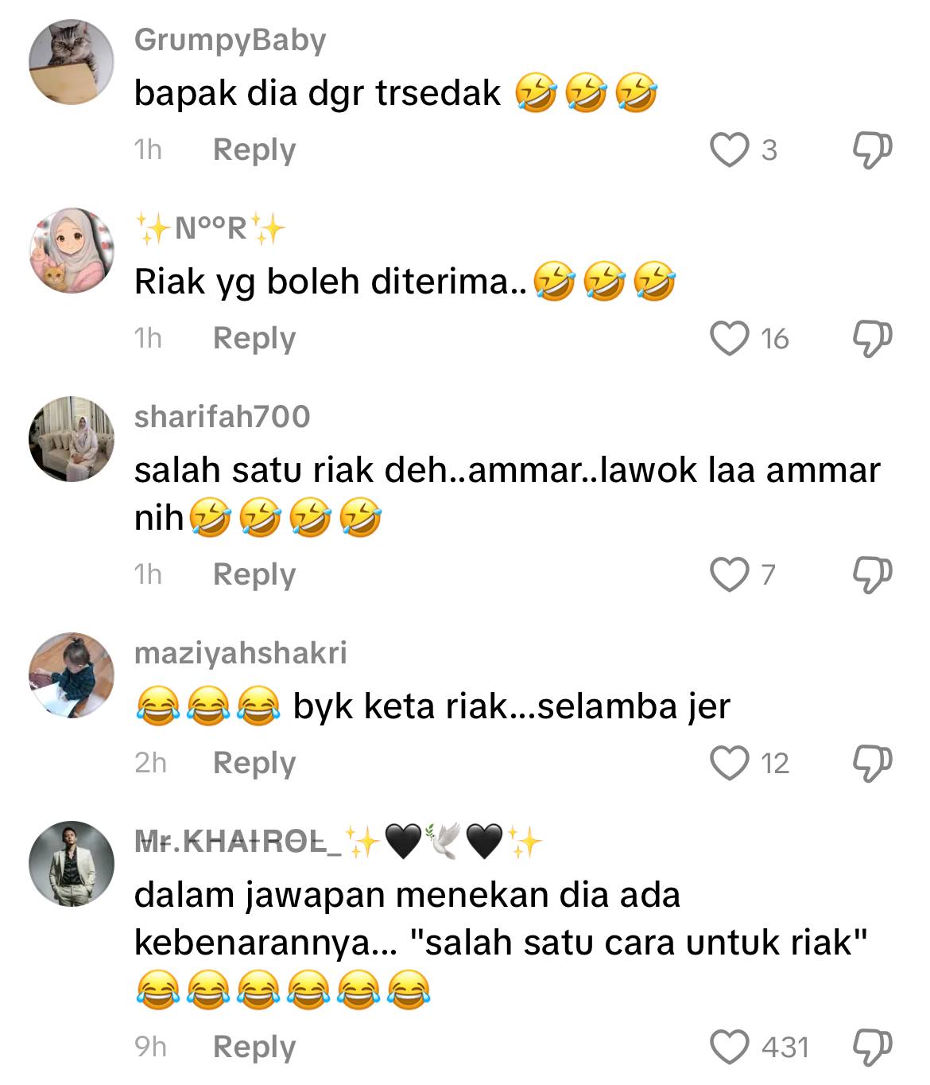This screenshot has height=1085, width=930.
Task: Dislike sharifah700's comment
Action: click(x=872, y=574)
